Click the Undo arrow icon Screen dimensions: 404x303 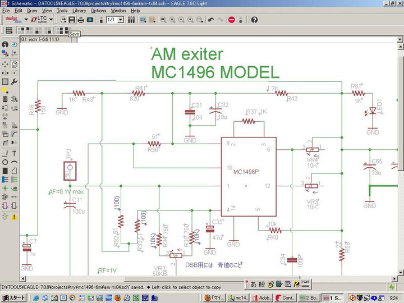[x=211, y=20]
